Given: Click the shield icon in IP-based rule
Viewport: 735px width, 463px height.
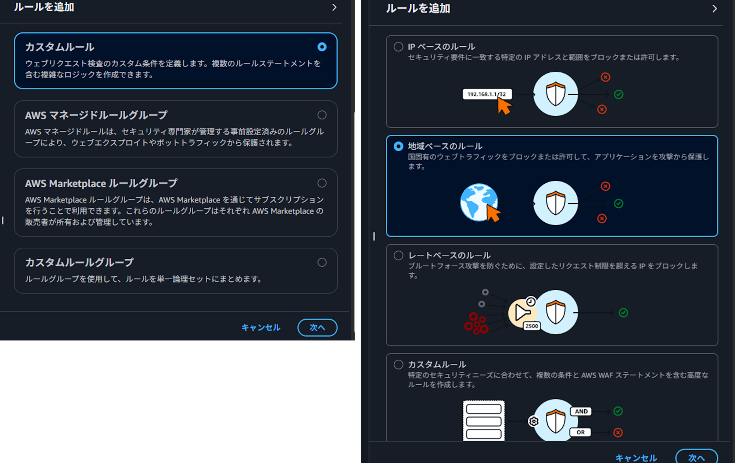Looking at the screenshot, I should coord(555,94).
